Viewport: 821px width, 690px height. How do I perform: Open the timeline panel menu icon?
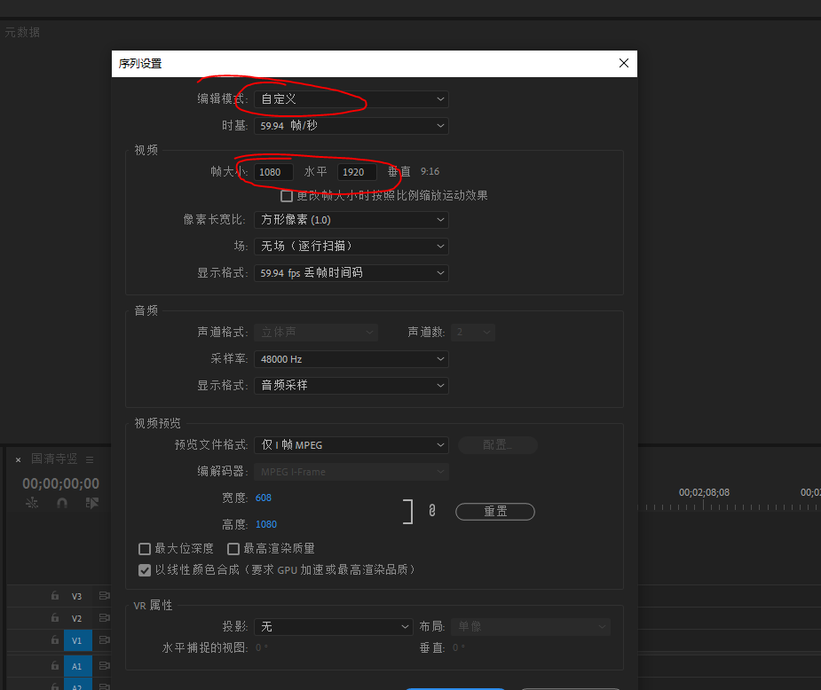[x=90, y=459]
